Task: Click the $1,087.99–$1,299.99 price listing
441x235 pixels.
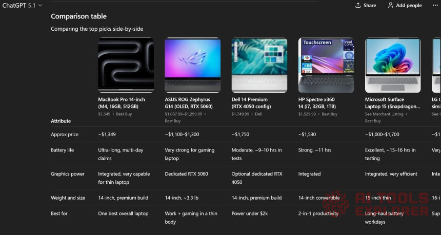Action: [185, 117]
